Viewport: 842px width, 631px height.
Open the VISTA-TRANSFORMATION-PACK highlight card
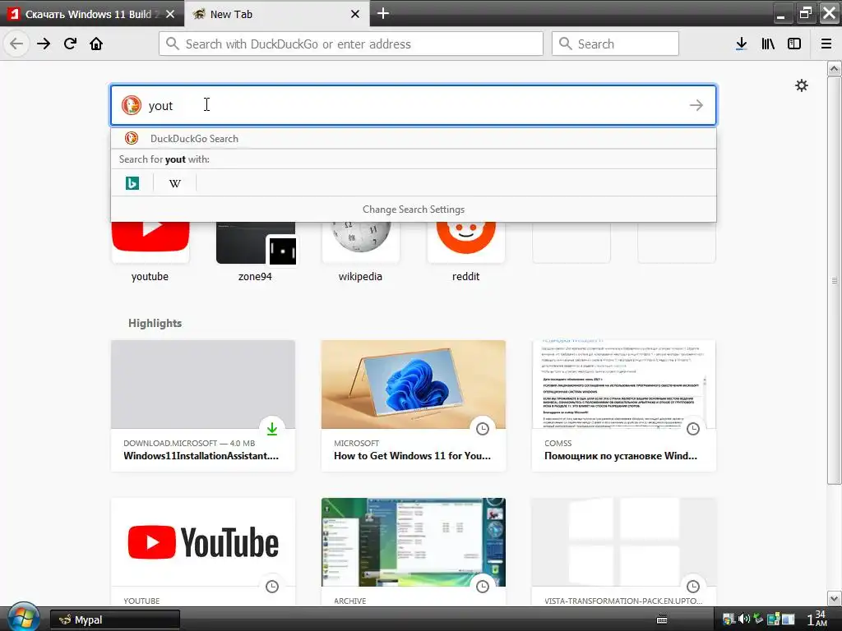tap(624, 553)
